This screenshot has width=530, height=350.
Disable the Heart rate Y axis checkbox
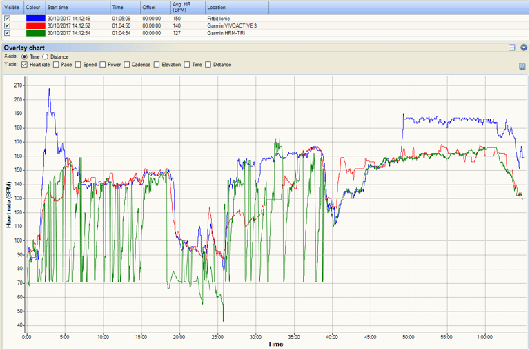click(25, 65)
